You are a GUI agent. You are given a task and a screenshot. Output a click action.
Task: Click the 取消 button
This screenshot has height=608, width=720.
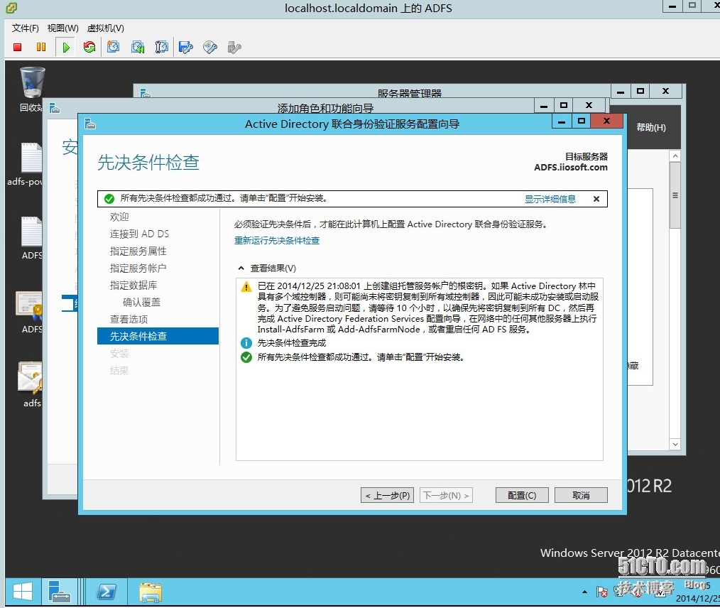pos(581,496)
